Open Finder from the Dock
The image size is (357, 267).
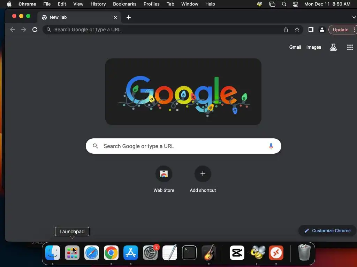tap(53, 253)
